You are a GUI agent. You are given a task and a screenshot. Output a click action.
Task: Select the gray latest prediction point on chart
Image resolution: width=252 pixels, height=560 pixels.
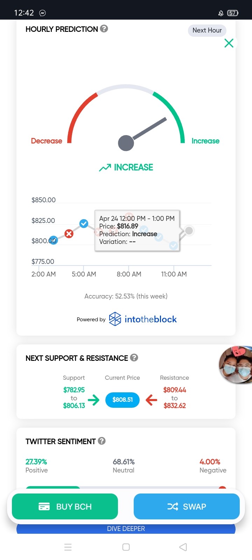(x=189, y=231)
